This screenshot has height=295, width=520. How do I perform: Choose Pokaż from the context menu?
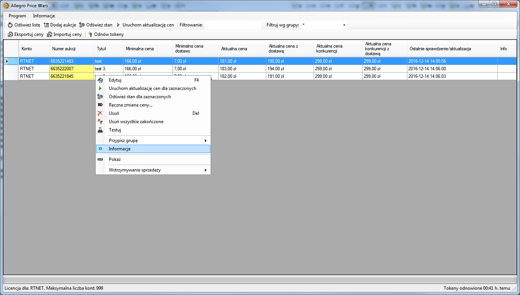pos(153,159)
